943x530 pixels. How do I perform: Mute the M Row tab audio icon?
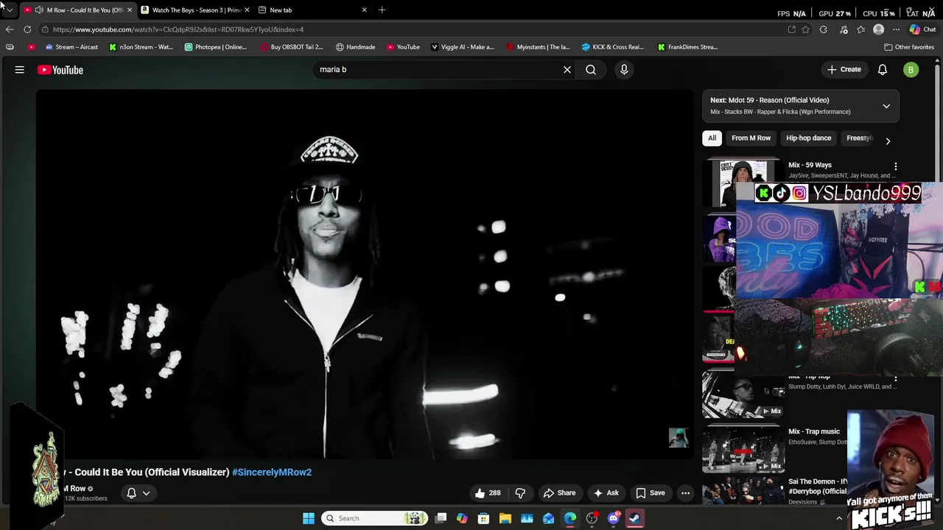tap(38, 10)
